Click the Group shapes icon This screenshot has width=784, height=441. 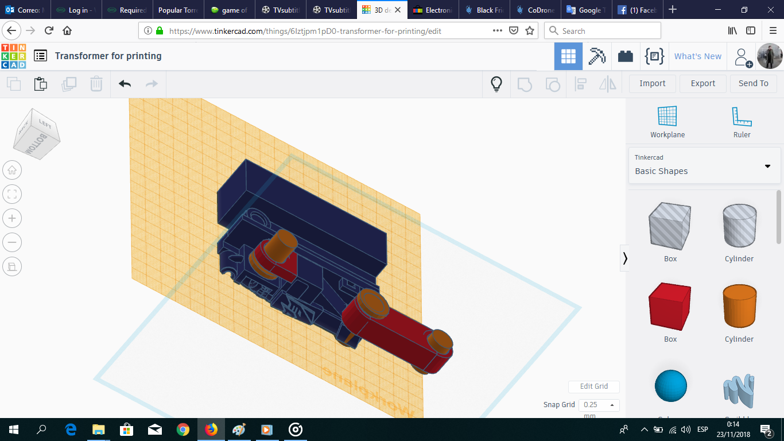pyautogui.click(x=525, y=84)
